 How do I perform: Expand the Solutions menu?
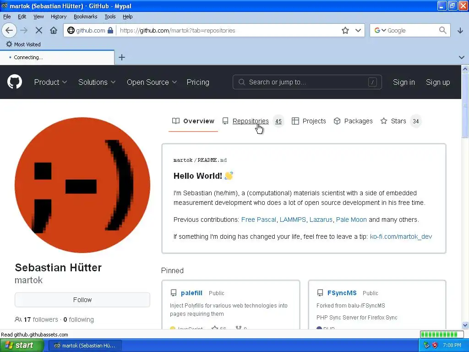click(97, 82)
